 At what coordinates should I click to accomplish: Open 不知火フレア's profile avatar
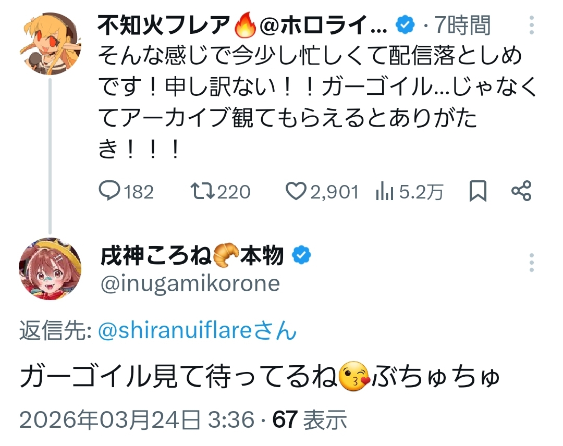coord(50,43)
